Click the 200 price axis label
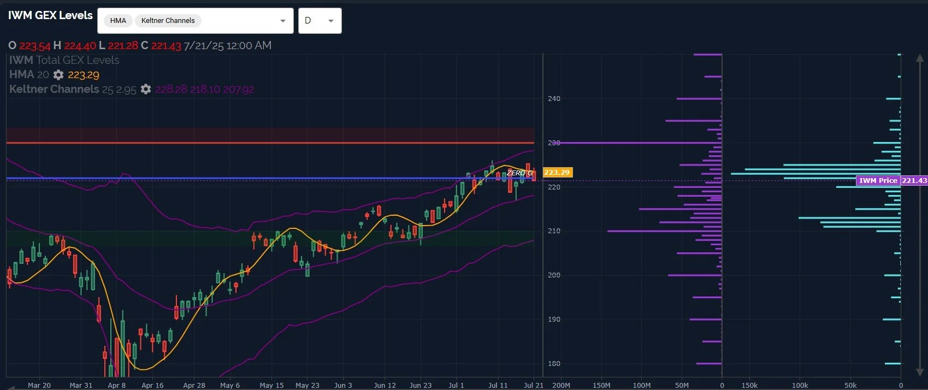This screenshot has height=390, width=928. [554, 275]
